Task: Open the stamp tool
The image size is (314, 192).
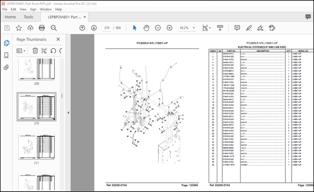Action: coord(272,28)
